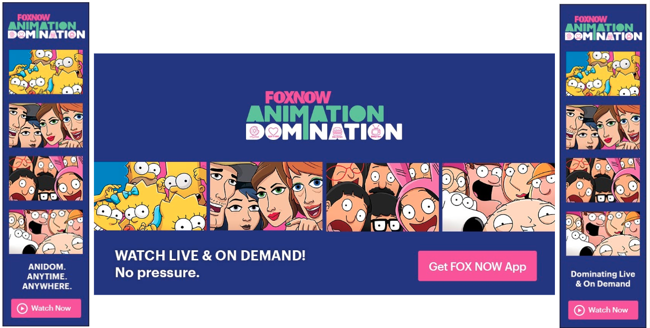
Task: Select the Simpsons image in the left banner
Action: point(46,72)
